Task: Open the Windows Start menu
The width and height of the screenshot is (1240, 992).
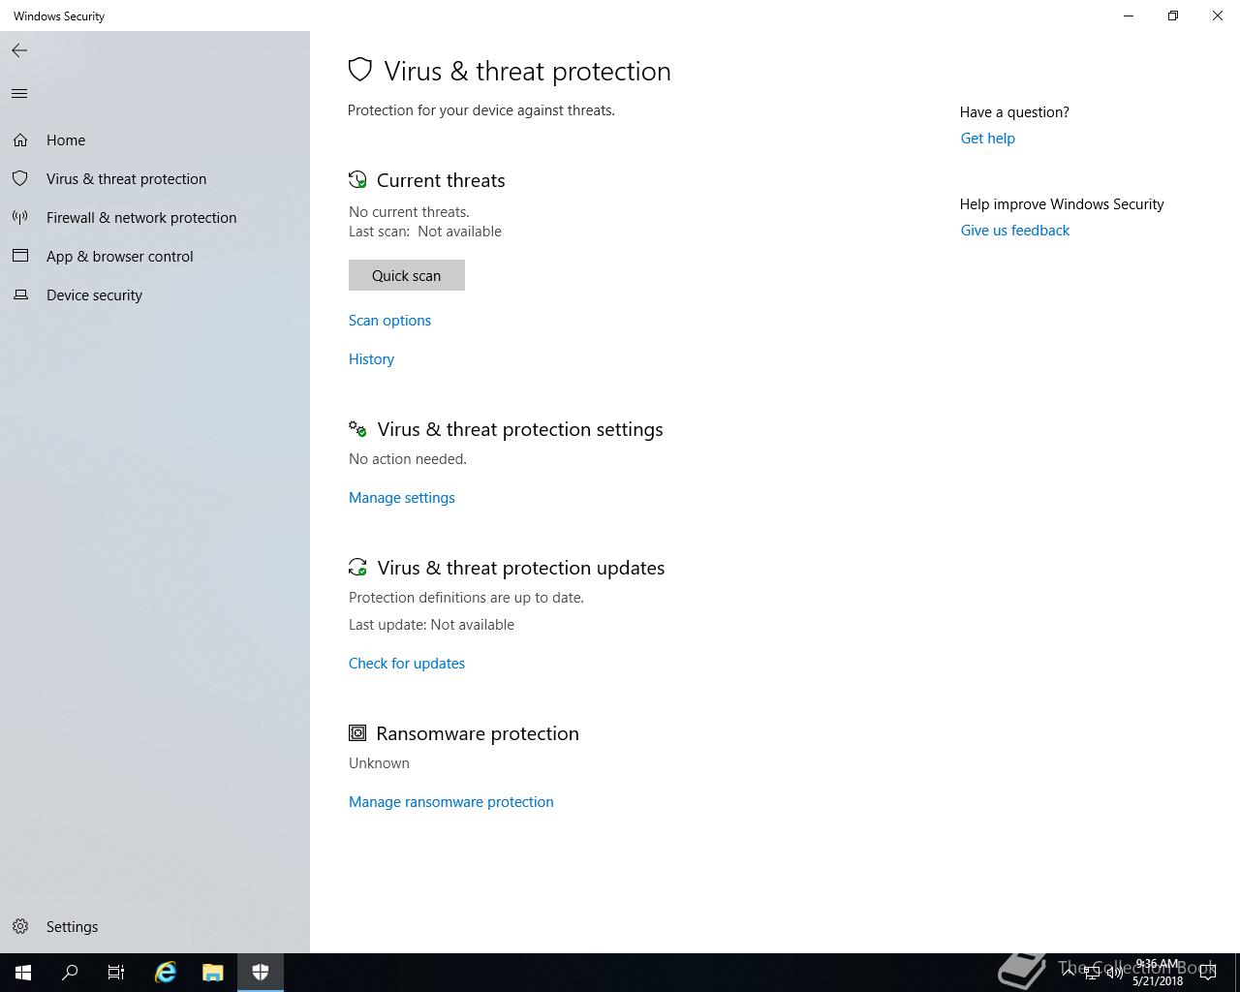Action: [x=23, y=973]
